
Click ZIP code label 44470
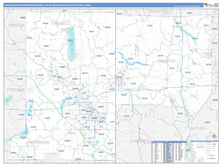tap(37, 56)
